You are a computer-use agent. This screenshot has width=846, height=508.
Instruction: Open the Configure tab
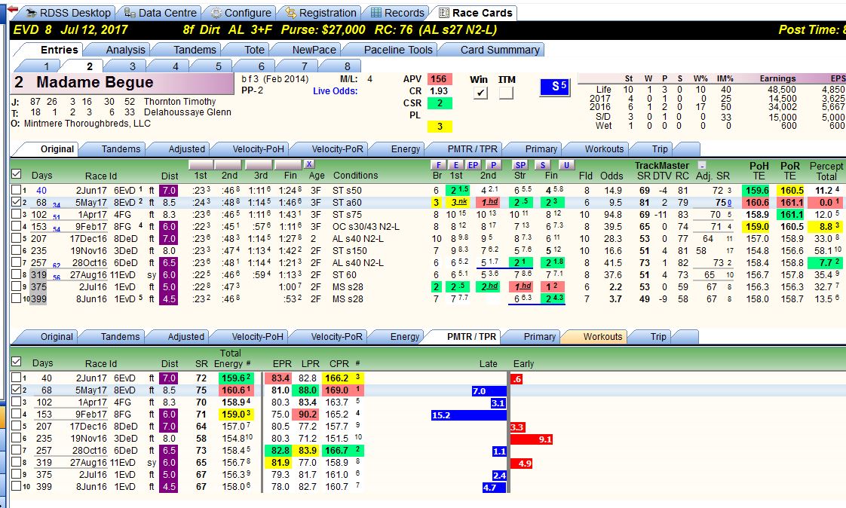[241, 12]
